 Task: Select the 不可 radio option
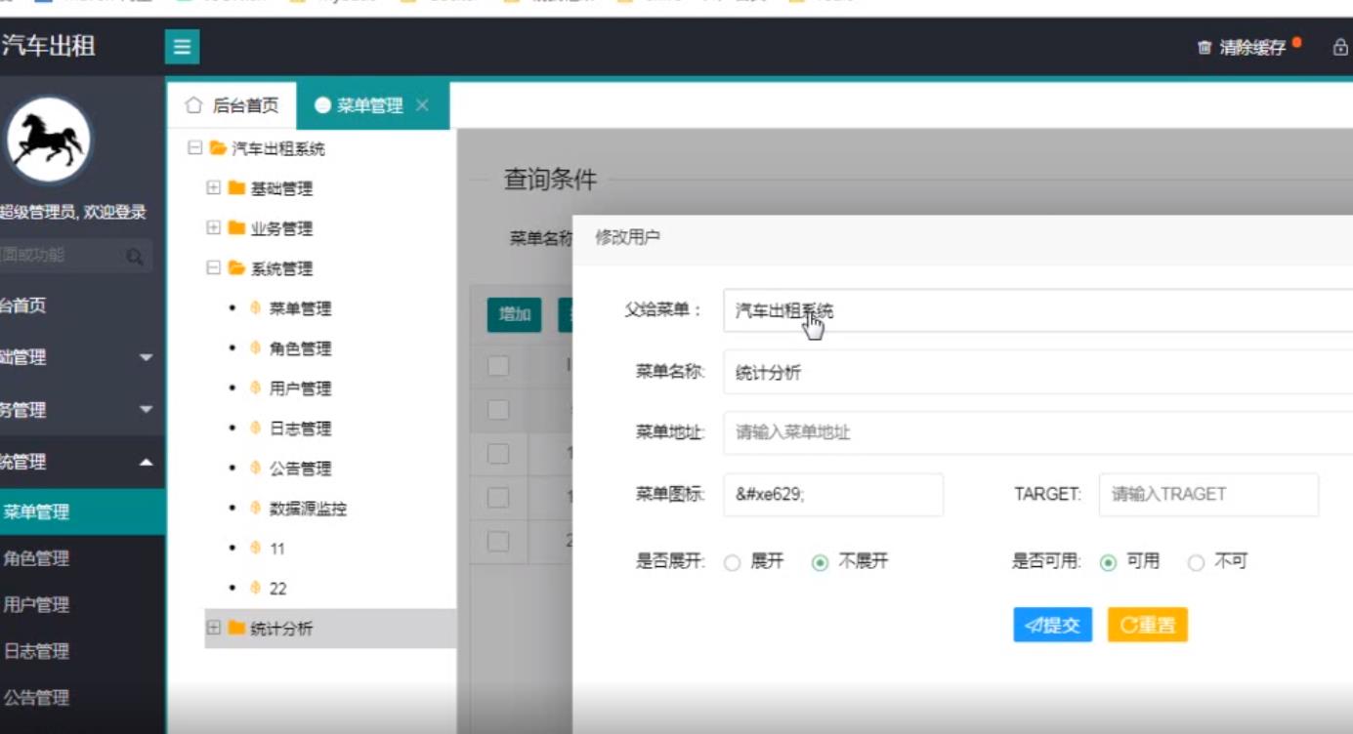coord(1196,563)
